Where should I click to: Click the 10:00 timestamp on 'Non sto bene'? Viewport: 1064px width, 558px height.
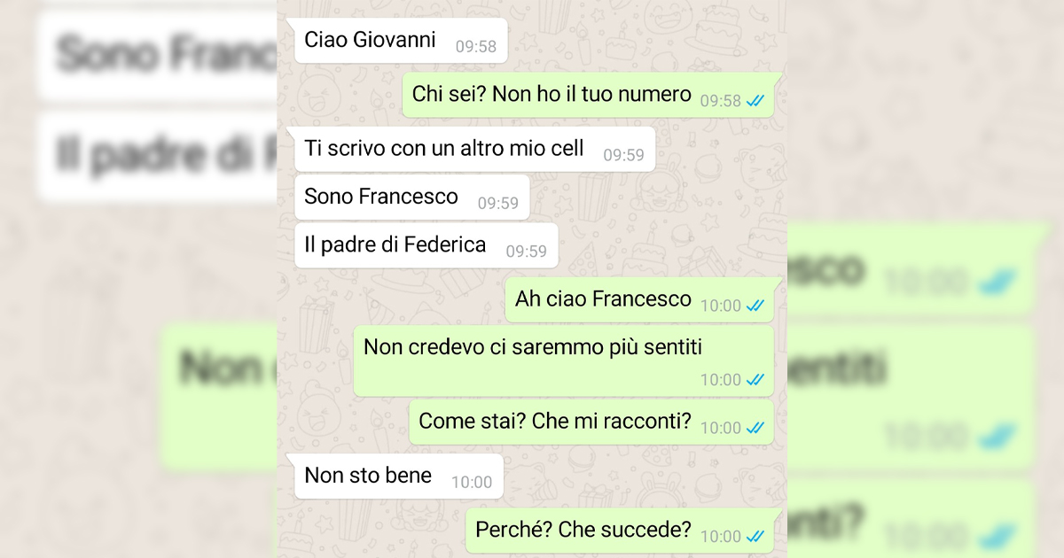(472, 483)
